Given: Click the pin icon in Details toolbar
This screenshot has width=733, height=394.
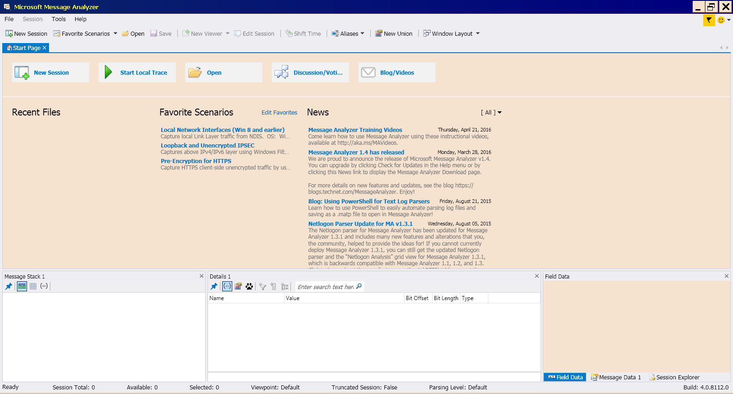Looking at the screenshot, I should [x=214, y=286].
